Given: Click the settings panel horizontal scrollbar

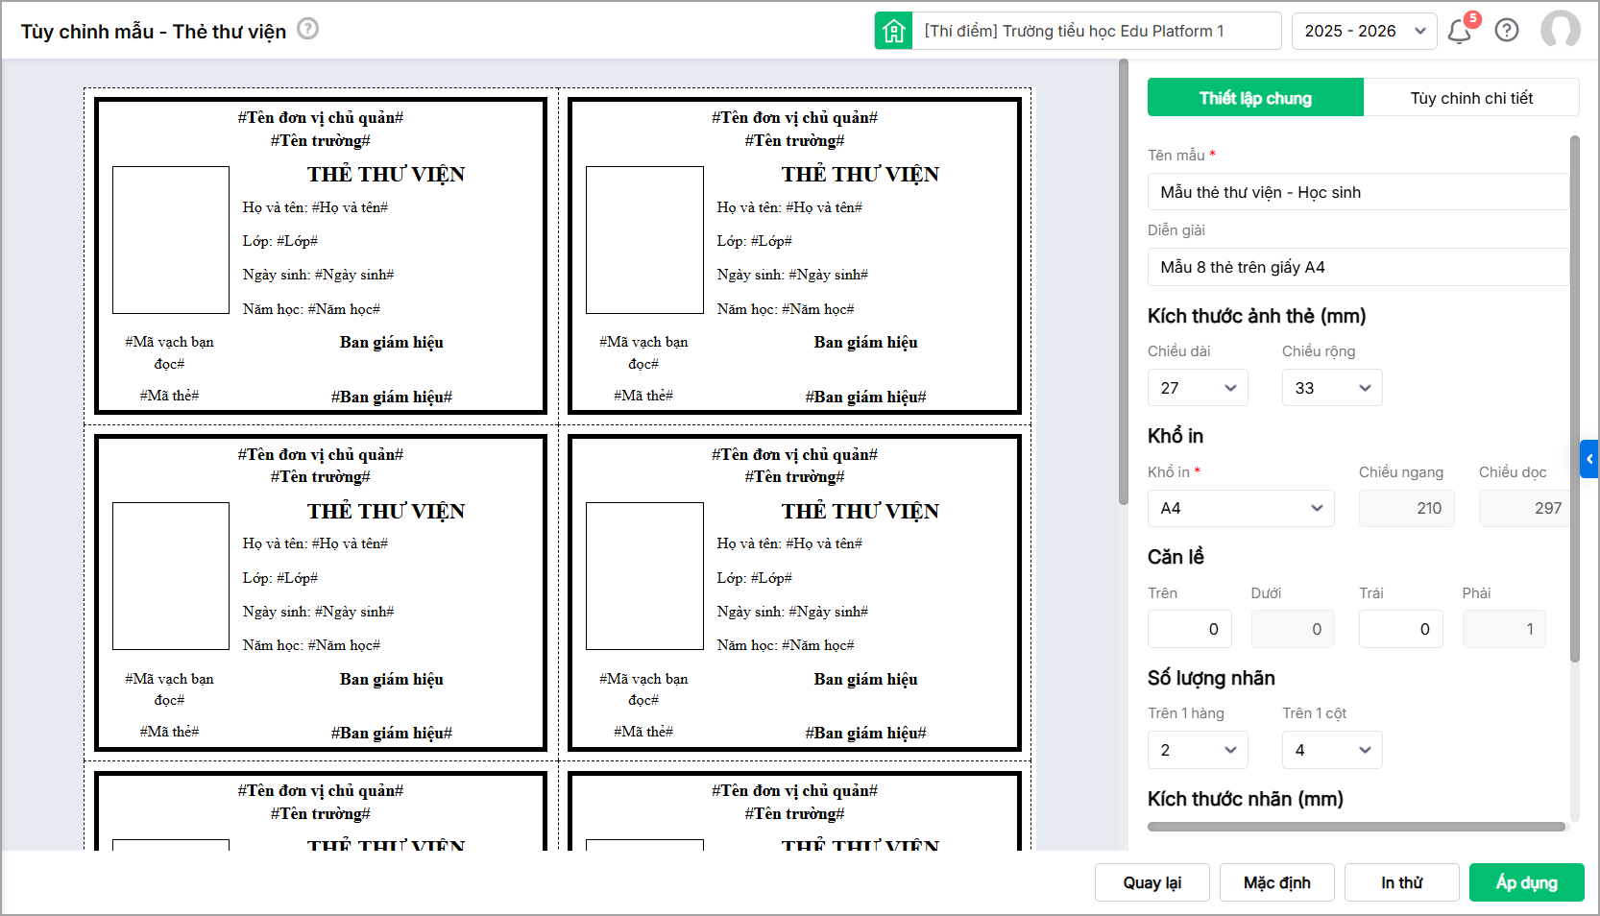Looking at the screenshot, I should click(1356, 827).
